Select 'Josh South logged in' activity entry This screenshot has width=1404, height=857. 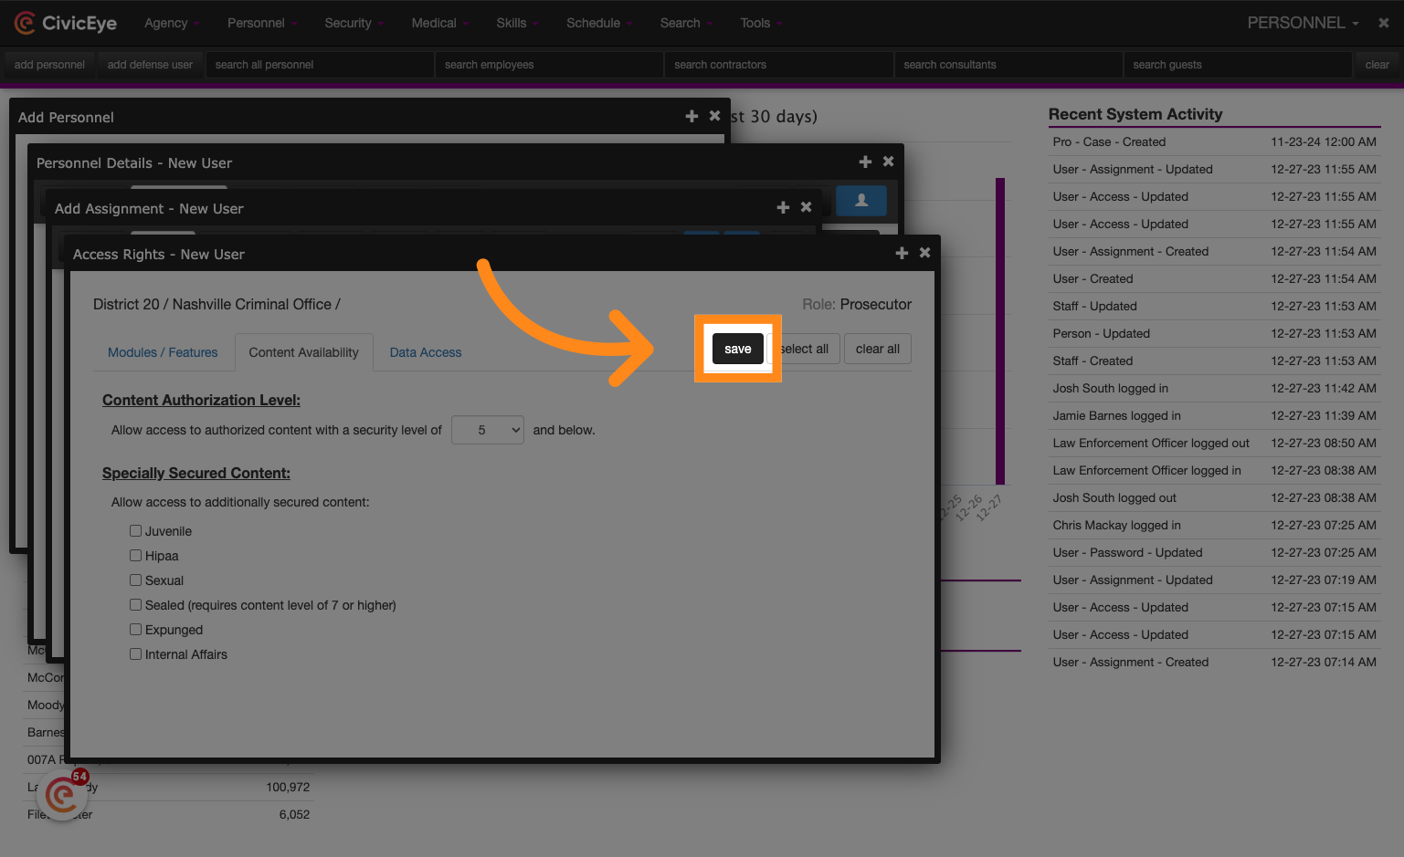(1214, 388)
